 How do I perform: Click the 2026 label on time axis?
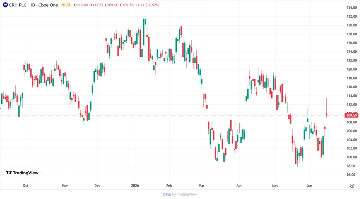pyautogui.click(x=135, y=185)
